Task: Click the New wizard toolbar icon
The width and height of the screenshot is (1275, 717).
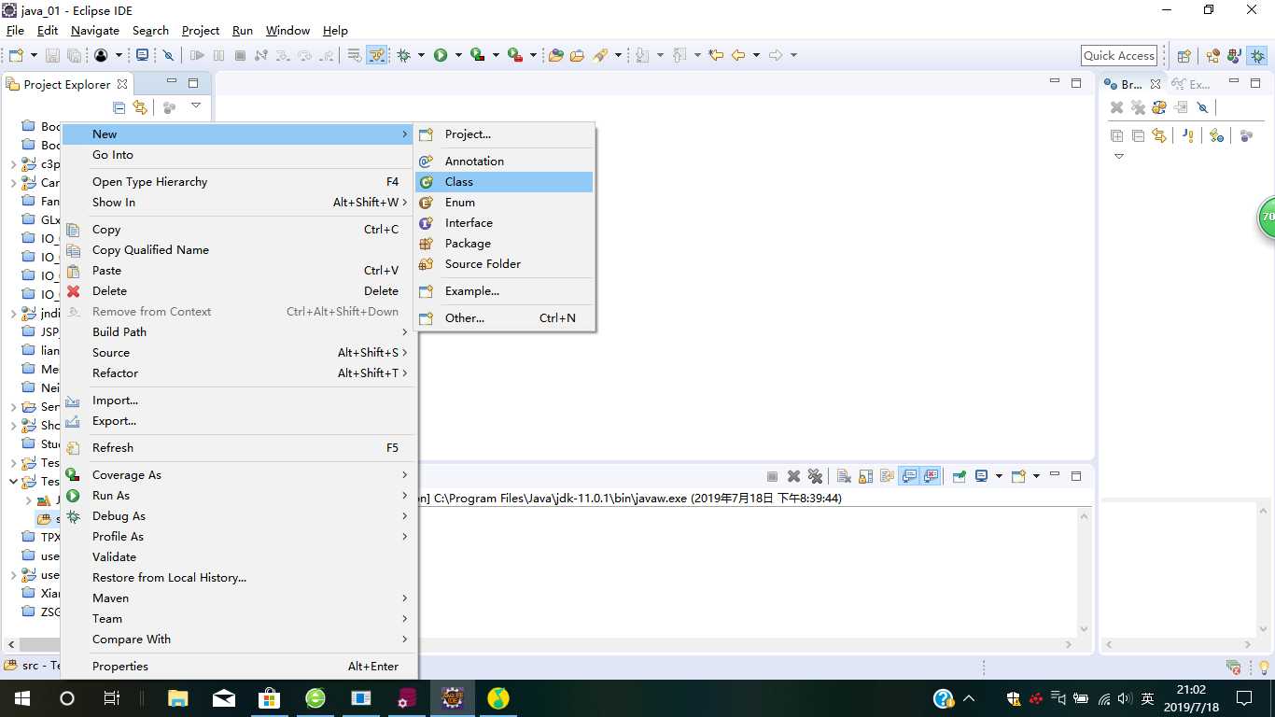Action: click(x=17, y=55)
